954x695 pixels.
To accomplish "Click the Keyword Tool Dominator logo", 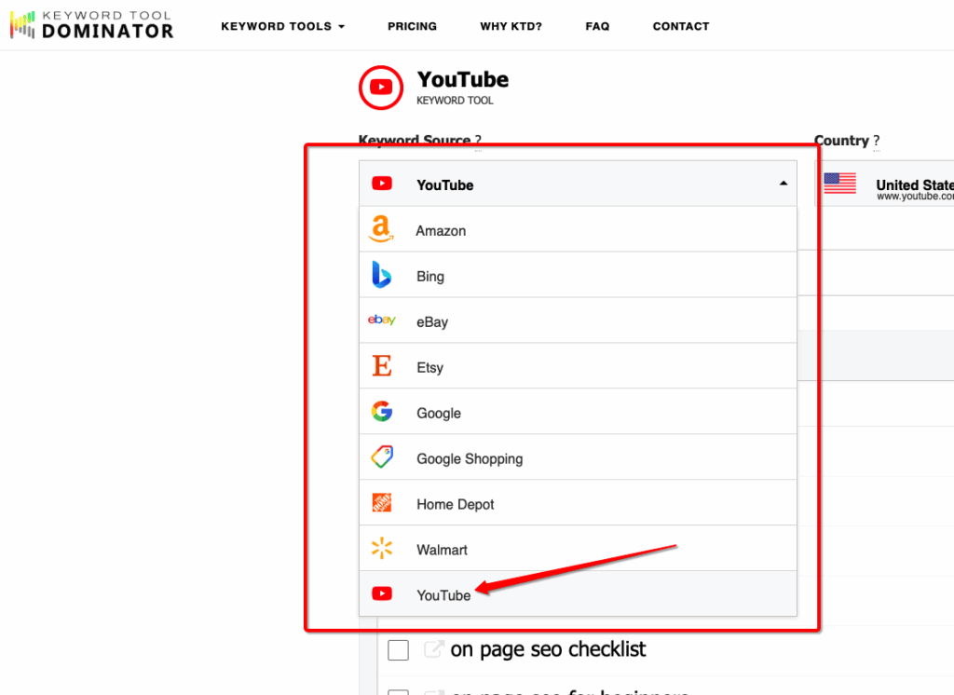I will pos(92,25).
